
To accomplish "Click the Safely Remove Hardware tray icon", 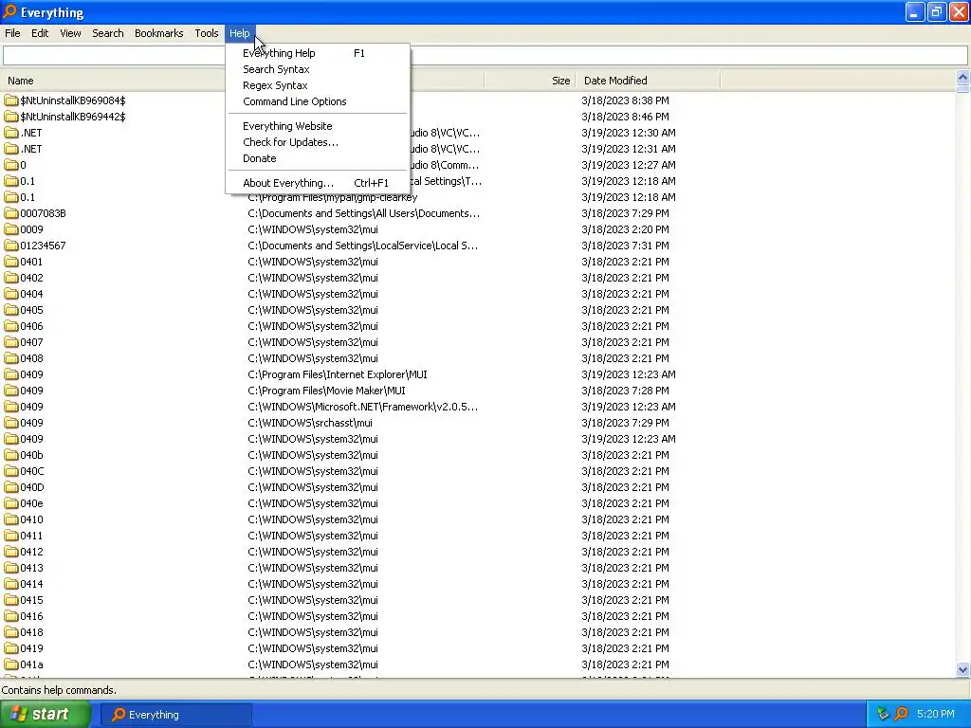I will tap(883, 714).
